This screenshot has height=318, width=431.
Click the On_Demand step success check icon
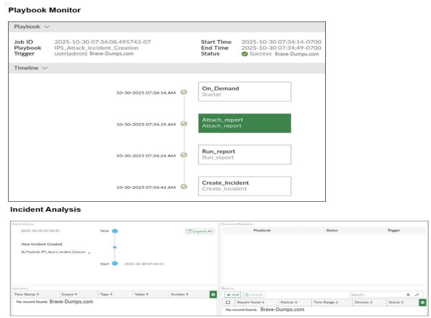click(x=183, y=92)
